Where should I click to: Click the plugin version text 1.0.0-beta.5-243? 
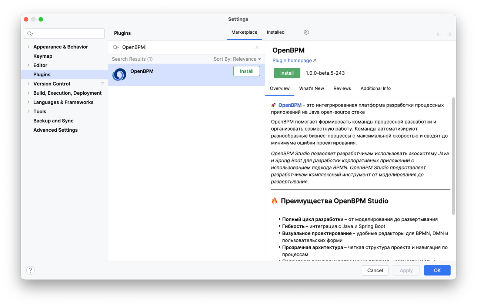coord(325,73)
